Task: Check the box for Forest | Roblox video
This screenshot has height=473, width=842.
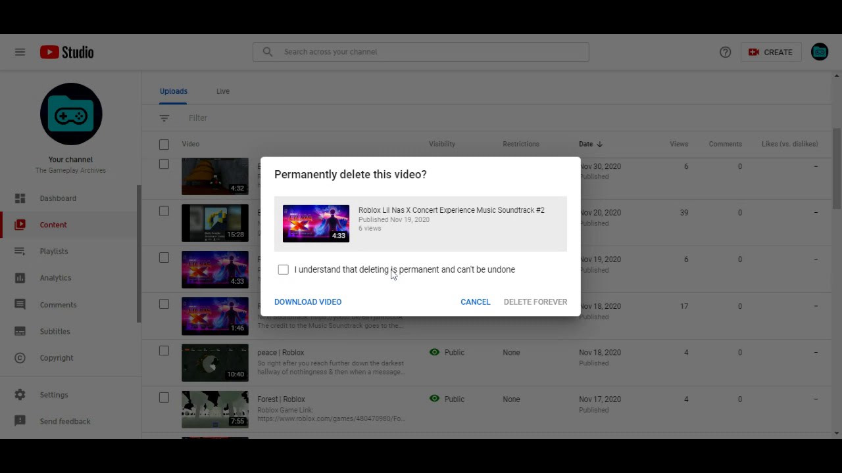Action: [x=164, y=397]
